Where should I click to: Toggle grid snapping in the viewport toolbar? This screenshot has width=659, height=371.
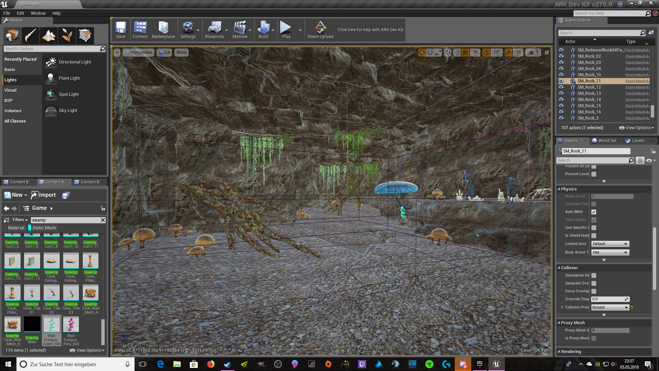[x=465, y=53]
